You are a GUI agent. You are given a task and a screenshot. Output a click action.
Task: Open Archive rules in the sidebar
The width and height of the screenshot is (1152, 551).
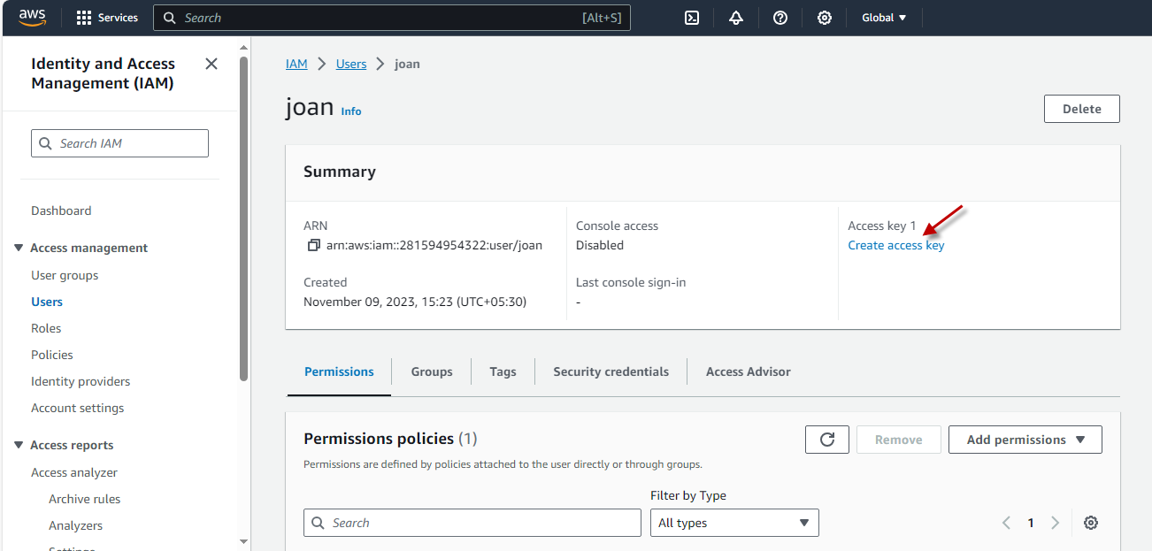pos(85,499)
